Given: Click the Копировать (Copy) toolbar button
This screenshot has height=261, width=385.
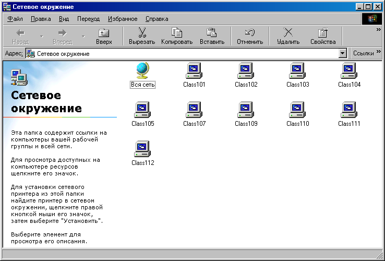Looking at the screenshot, I should pos(177,36).
